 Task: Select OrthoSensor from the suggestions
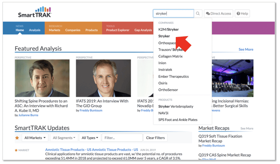(x=168, y=90)
